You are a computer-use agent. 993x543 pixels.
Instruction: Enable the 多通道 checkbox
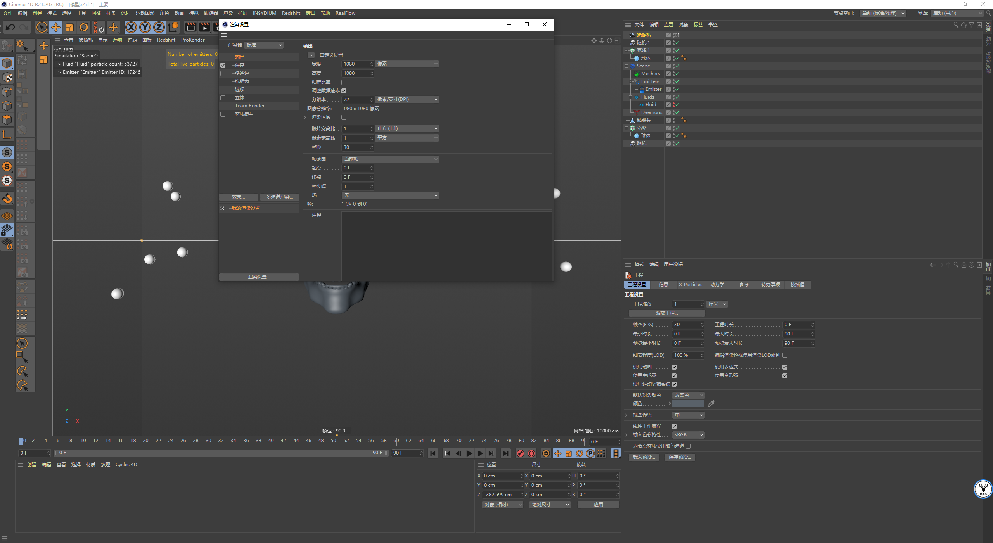coord(223,74)
